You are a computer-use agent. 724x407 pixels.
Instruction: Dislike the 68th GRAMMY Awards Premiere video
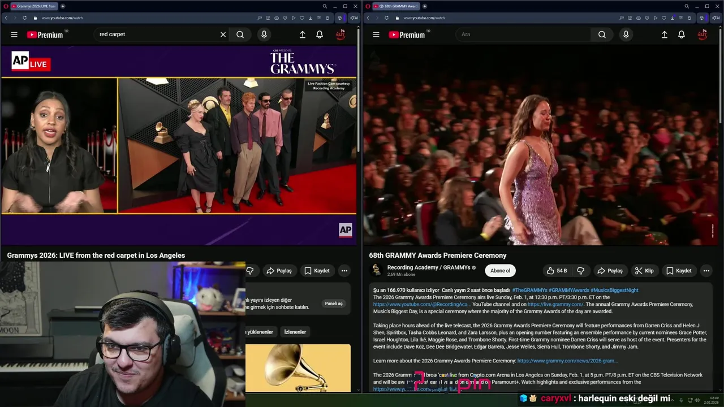[x=580, y=271]
